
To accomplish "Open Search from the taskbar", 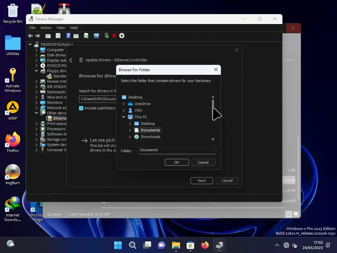I will (x=132, y=245).
